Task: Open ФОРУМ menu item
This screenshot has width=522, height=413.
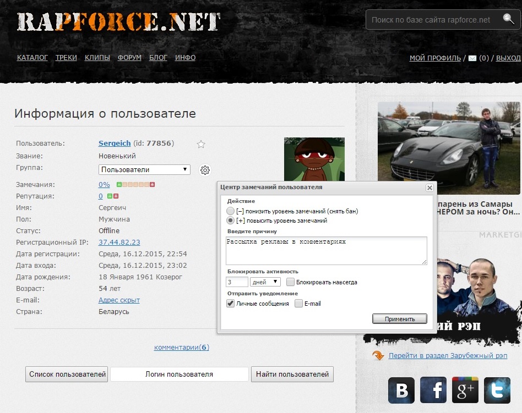Action: point(129,58)
